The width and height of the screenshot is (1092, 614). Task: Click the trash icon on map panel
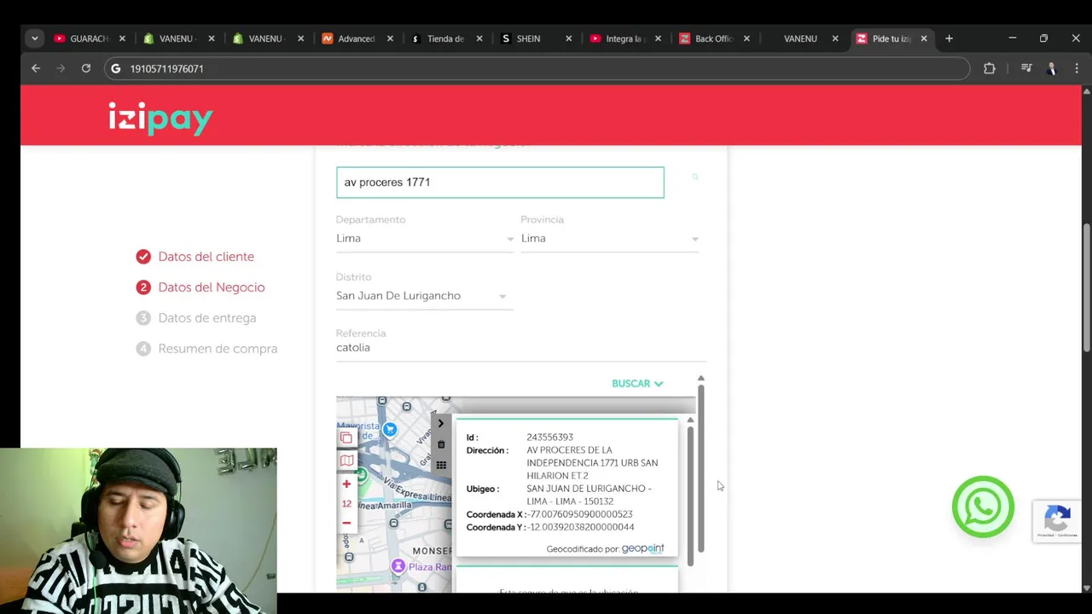coord(441,444)
